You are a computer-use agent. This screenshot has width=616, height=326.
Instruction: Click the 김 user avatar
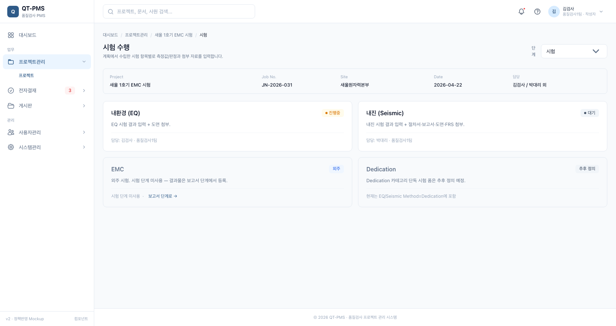click(x=554, y=12)
